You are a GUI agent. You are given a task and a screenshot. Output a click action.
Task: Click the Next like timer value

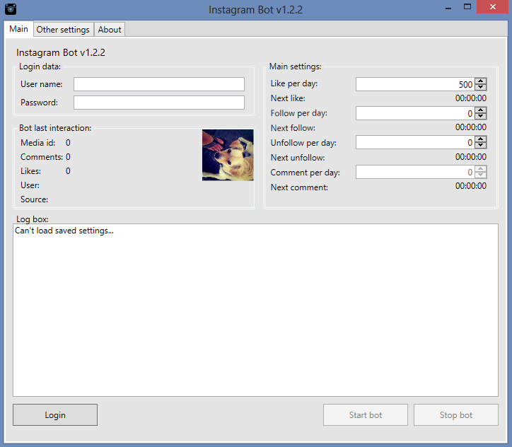[471, 98]
